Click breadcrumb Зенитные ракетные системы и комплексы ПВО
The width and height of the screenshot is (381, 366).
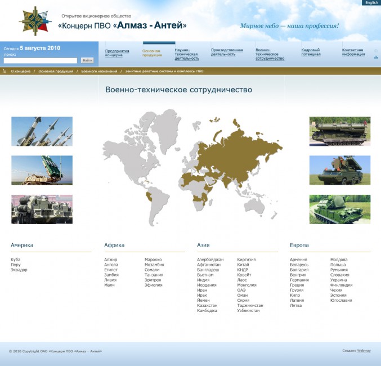tap(164, 72)
